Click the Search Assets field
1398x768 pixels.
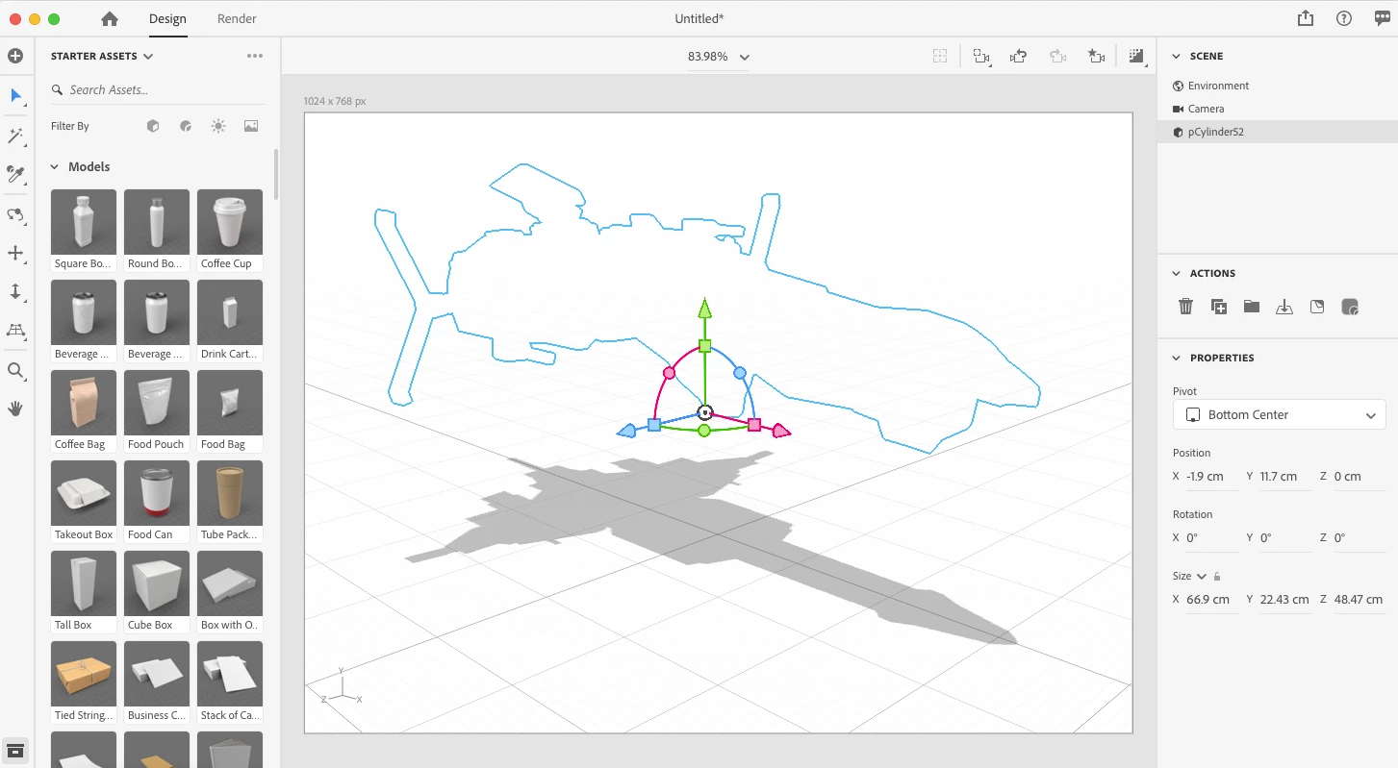tap(157, 89)
